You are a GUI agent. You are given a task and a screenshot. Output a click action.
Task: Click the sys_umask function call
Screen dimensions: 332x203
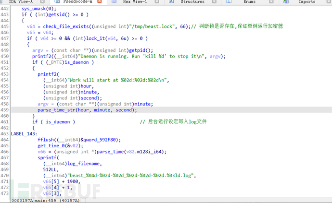[x=34, y=9]
